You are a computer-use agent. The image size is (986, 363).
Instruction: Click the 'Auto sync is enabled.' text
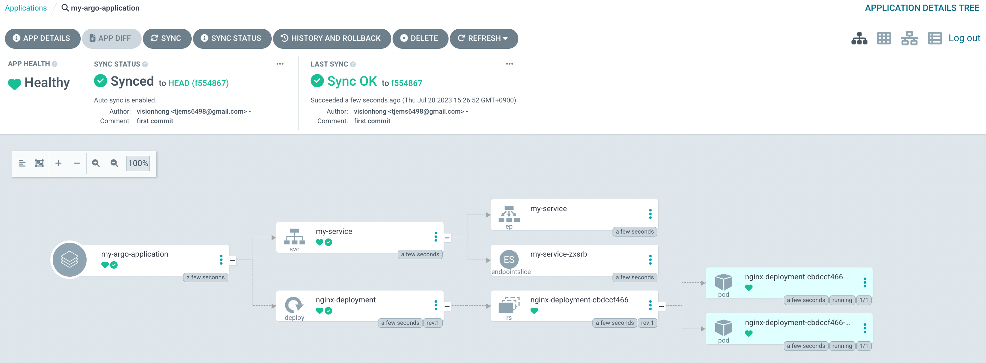click(125, 100)
